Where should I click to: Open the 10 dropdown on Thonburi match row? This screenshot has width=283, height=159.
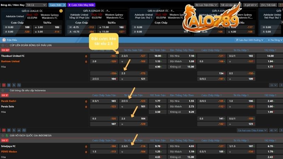pos(273,85)
